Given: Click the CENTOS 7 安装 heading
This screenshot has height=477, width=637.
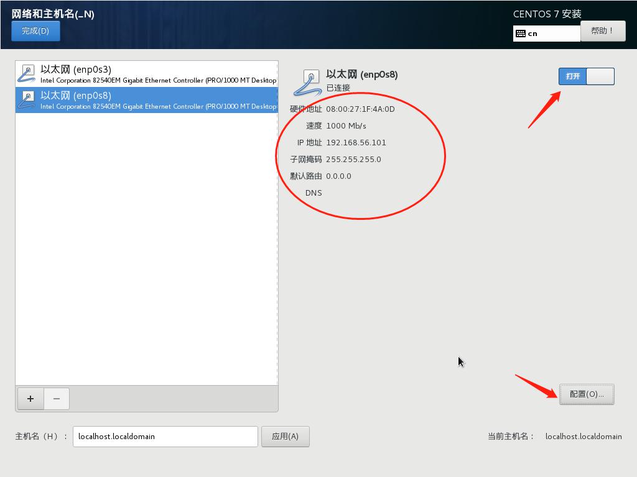Looking at the screenshot, I should pyautogui.click(x=547, y=14).
